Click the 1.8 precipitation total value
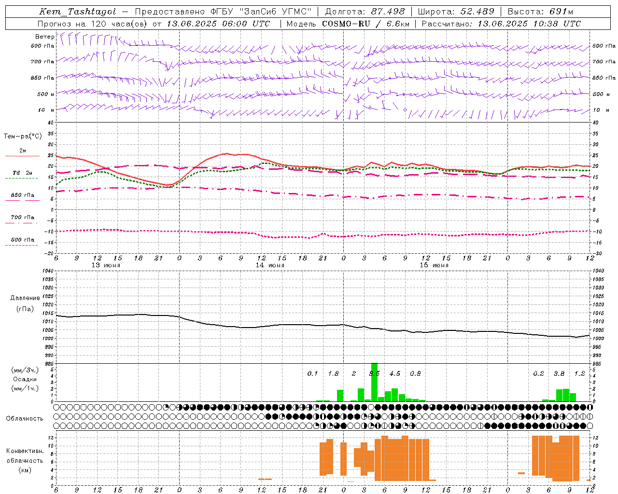This screenshot has height=494, width=618. point(333,373)
